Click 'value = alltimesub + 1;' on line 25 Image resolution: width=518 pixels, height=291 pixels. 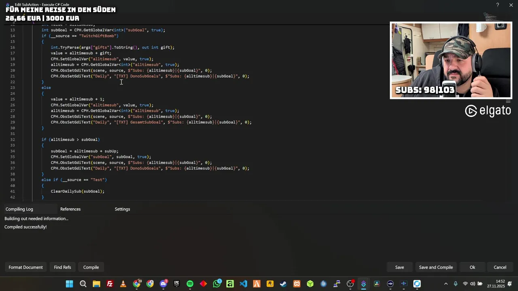click(x=77, y=99)
